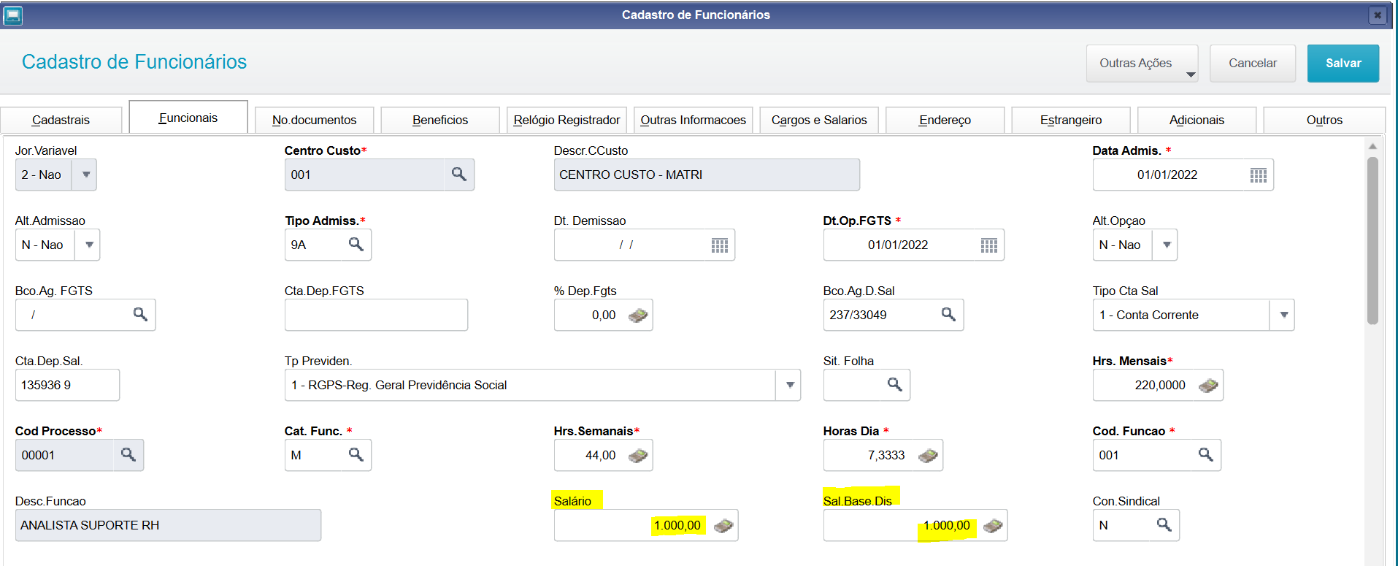
Task: Click the Salvar button
Action: pos(1343,64)
